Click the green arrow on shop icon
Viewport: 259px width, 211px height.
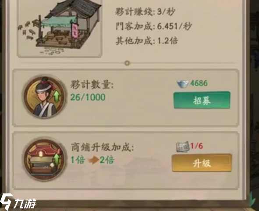pos(57,159)
